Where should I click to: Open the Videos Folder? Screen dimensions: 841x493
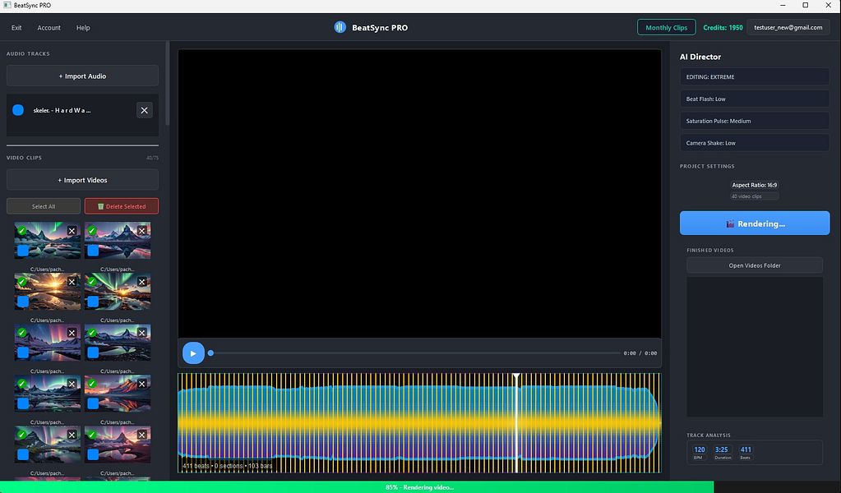(753, 265)
